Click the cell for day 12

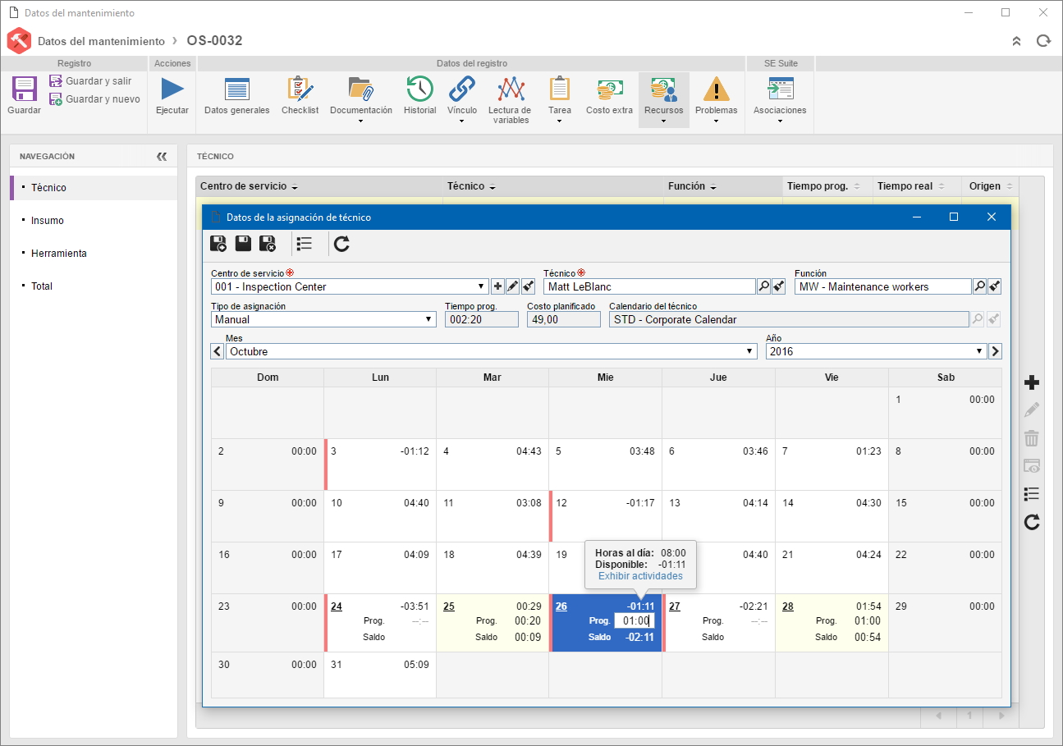(x=605, y=516)
